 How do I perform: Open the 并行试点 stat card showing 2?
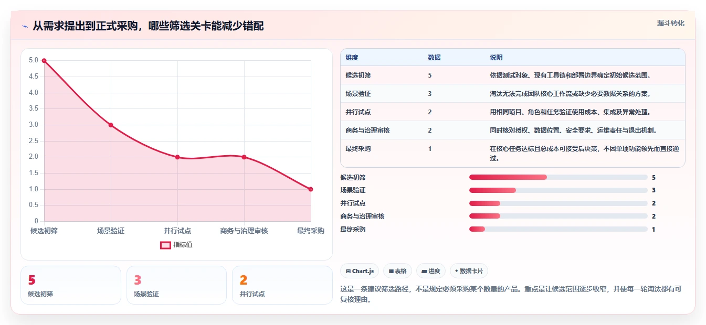[x=282, y=285]
